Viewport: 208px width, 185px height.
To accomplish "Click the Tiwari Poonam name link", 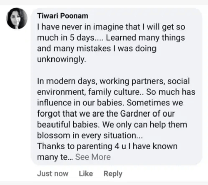I will click(x=59, y=16).
